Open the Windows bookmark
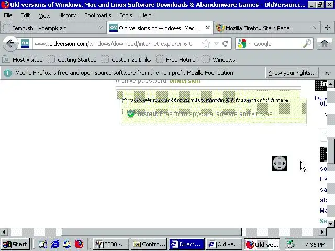The height and width of the screenshot is (251, 335). pos(219,60)
